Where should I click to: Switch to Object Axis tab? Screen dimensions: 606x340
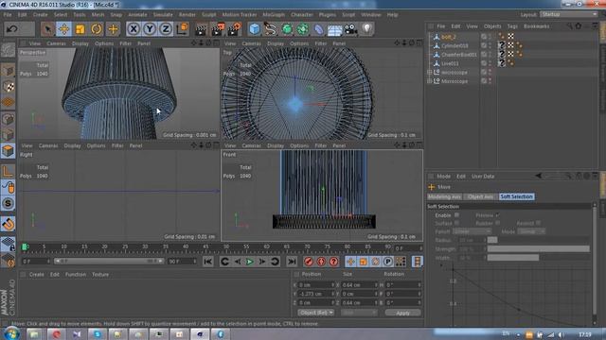click(480, 196)
